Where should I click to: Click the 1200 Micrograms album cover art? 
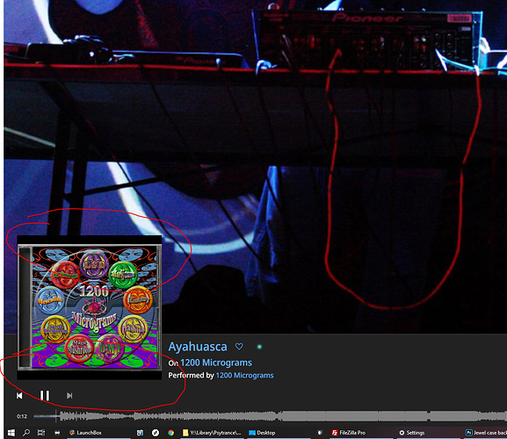90,307
